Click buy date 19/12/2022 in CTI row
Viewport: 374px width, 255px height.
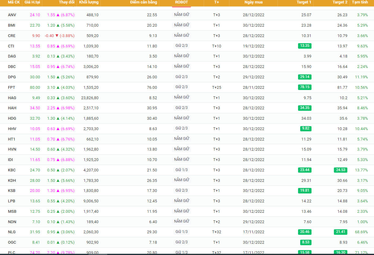tap(253, 46)
